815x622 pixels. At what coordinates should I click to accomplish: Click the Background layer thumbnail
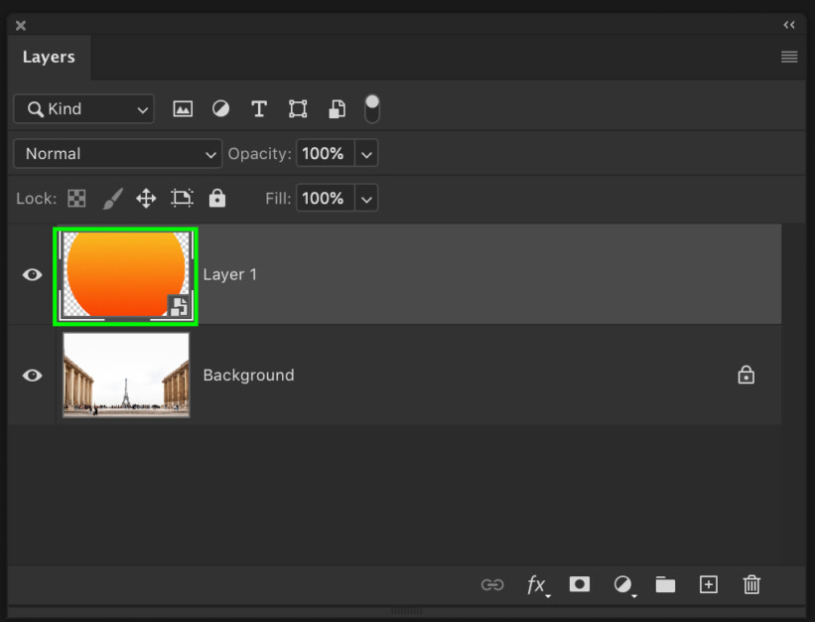pyautogui.click(x=125, y=375)
